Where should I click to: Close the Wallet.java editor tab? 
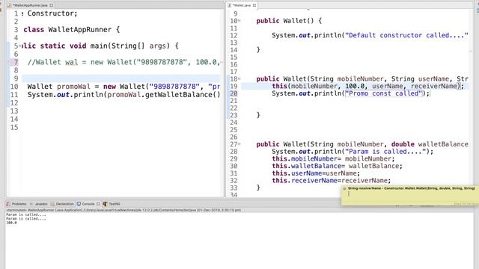click(254, 5)
